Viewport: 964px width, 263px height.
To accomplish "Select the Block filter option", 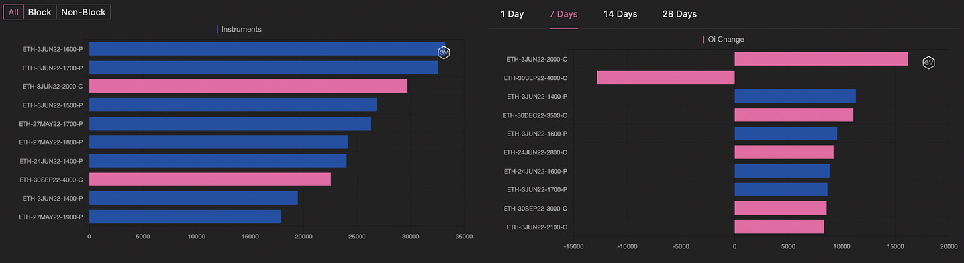I will (x=40, y=12).
